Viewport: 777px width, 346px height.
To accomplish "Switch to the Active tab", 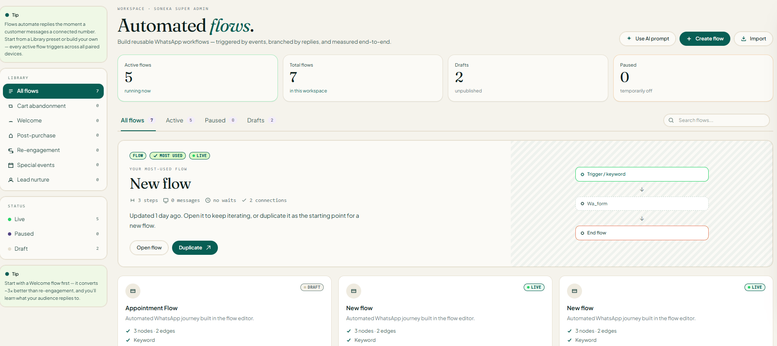I will pyautogui.click(x=180, y=120).
